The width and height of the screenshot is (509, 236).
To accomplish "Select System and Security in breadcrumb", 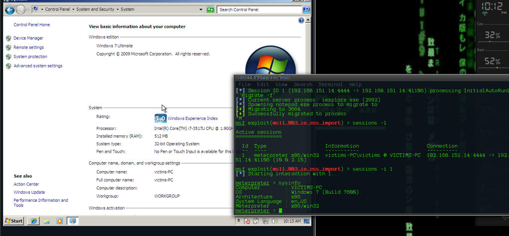I will coord(95,9).
